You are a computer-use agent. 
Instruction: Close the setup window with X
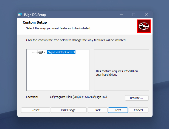(146, 15)
